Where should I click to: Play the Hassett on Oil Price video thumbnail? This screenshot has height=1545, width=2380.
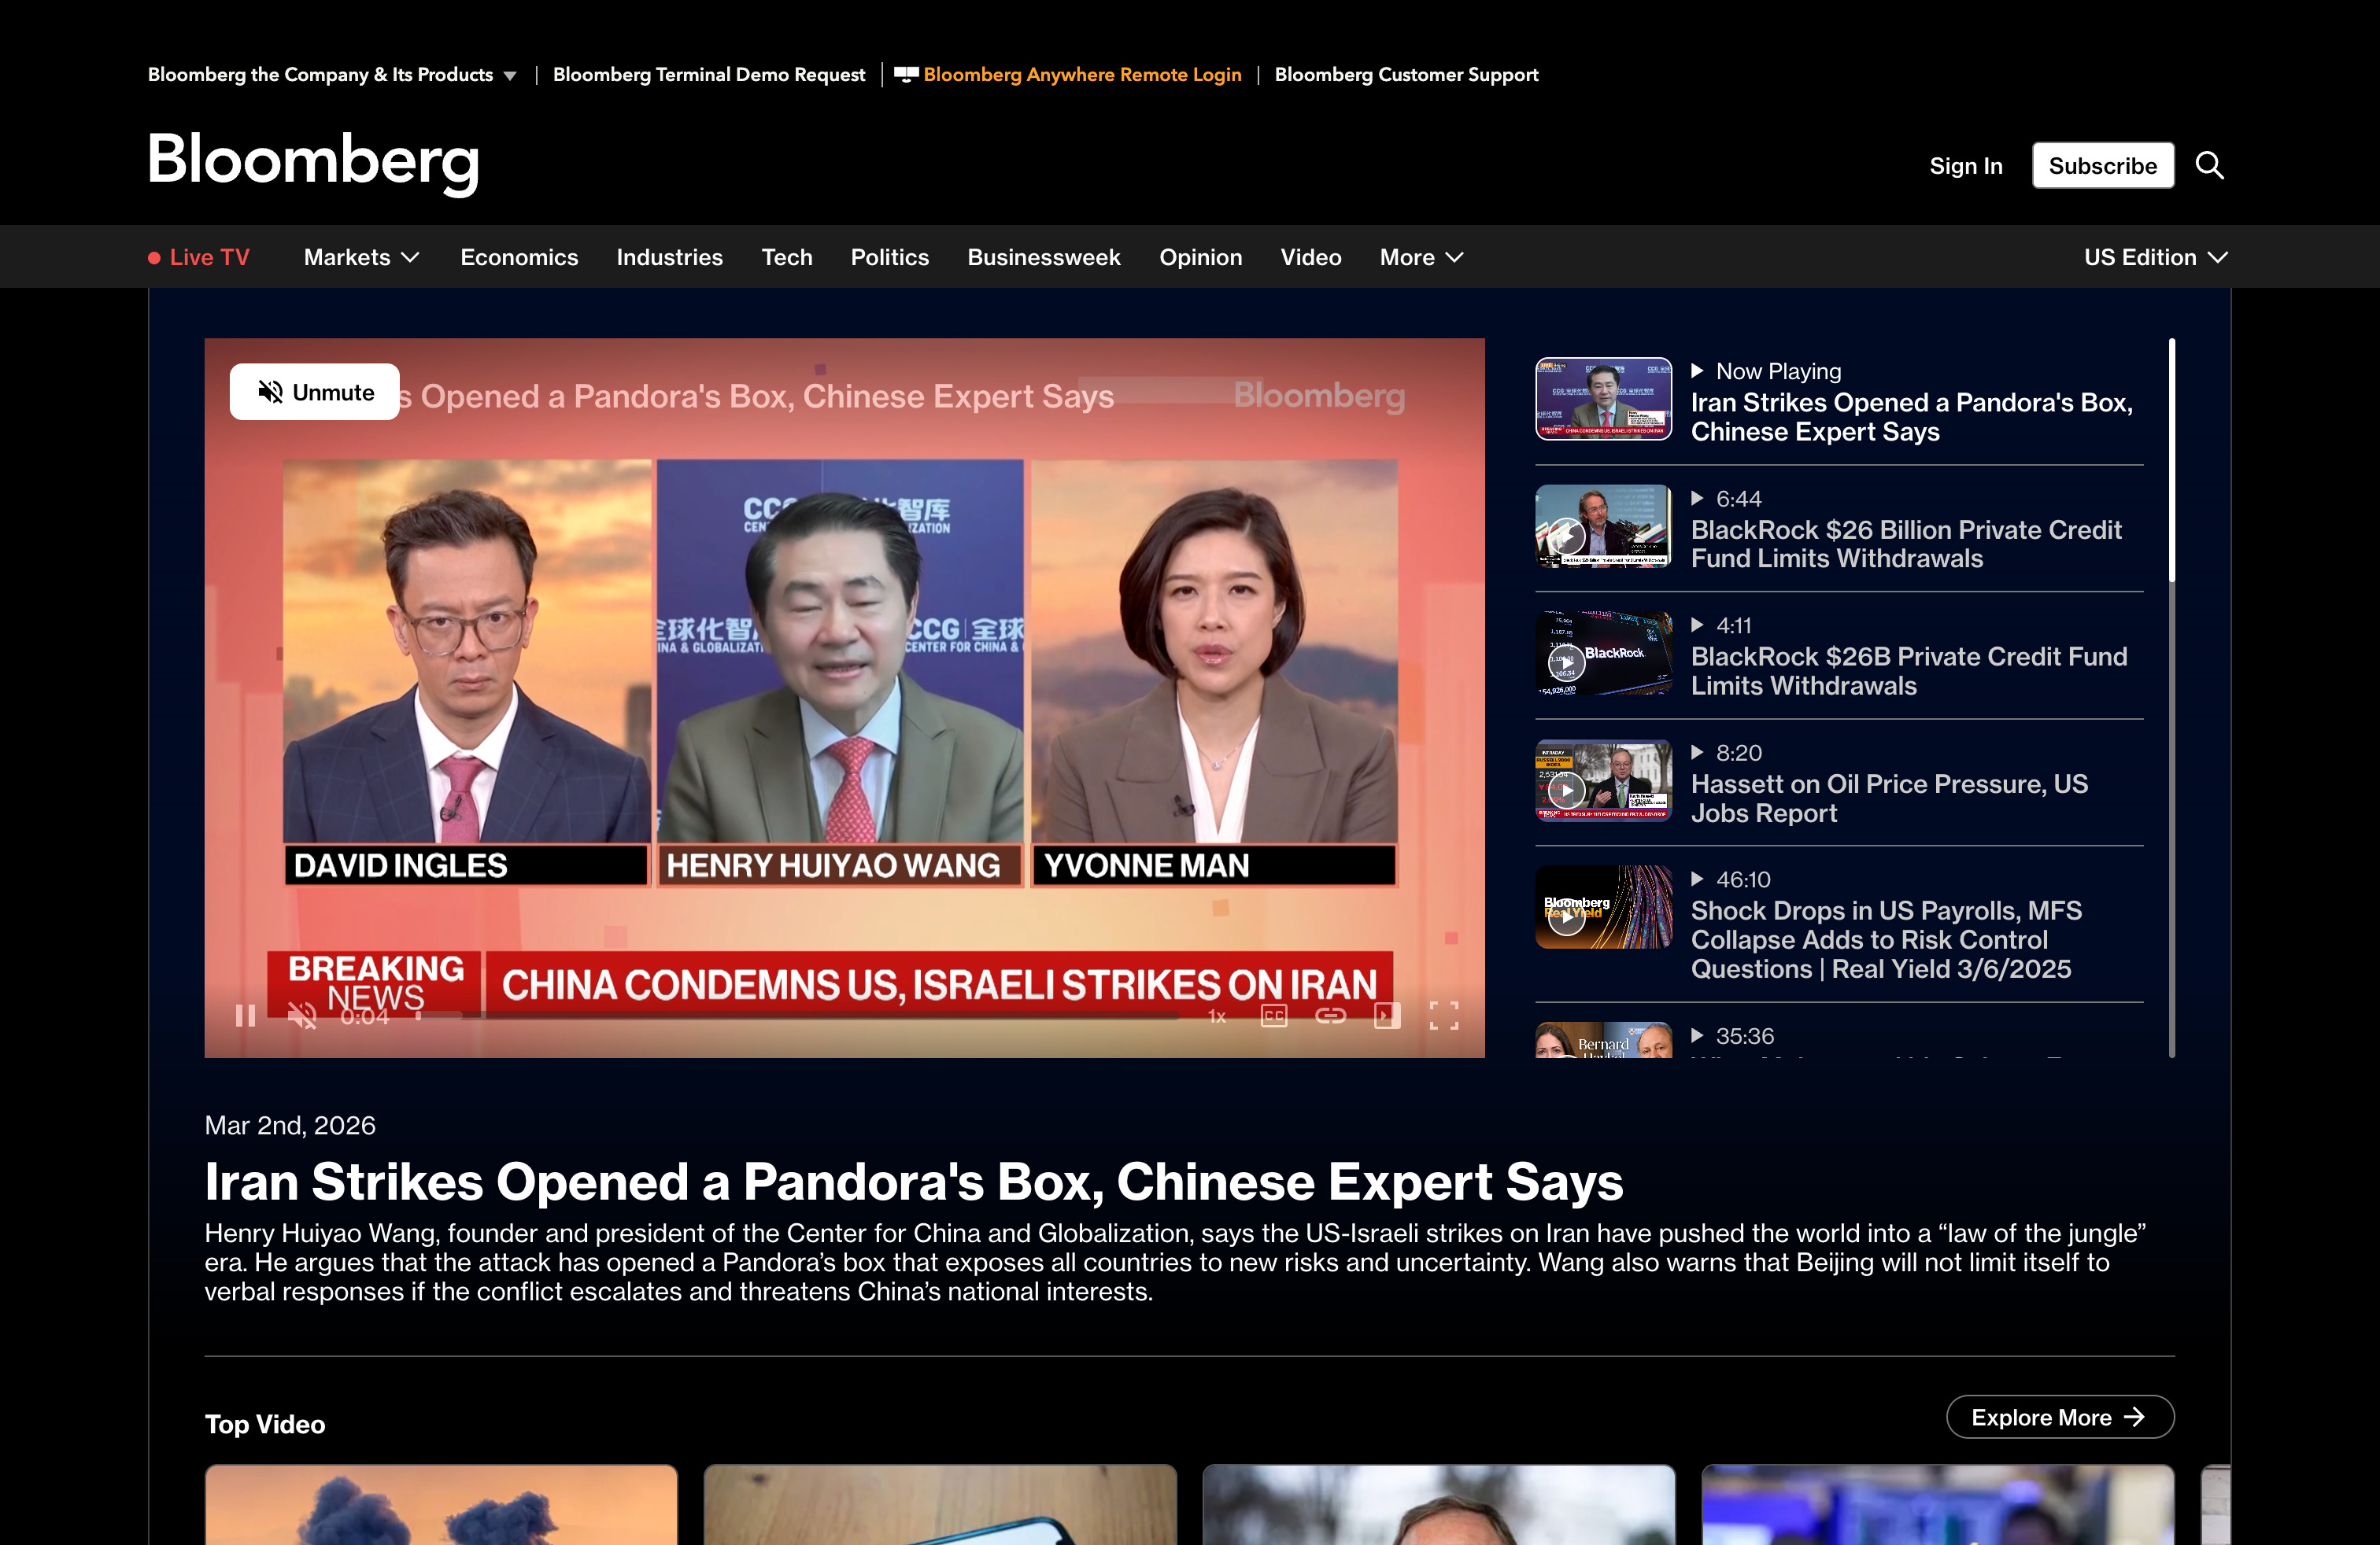1603,780
